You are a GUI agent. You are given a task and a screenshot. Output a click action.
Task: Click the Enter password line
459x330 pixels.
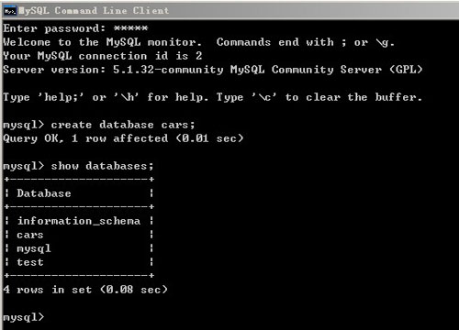coord(75,28)
